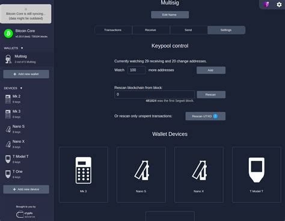Click the T Model T sidebar label
This screenshot has width=285, height=221.
tap(20, 157)
